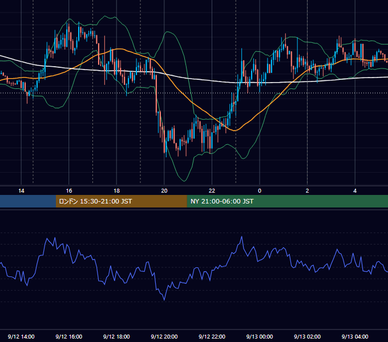
Task: Click the blue session bar before ロンドン
Action: [28, 201]
